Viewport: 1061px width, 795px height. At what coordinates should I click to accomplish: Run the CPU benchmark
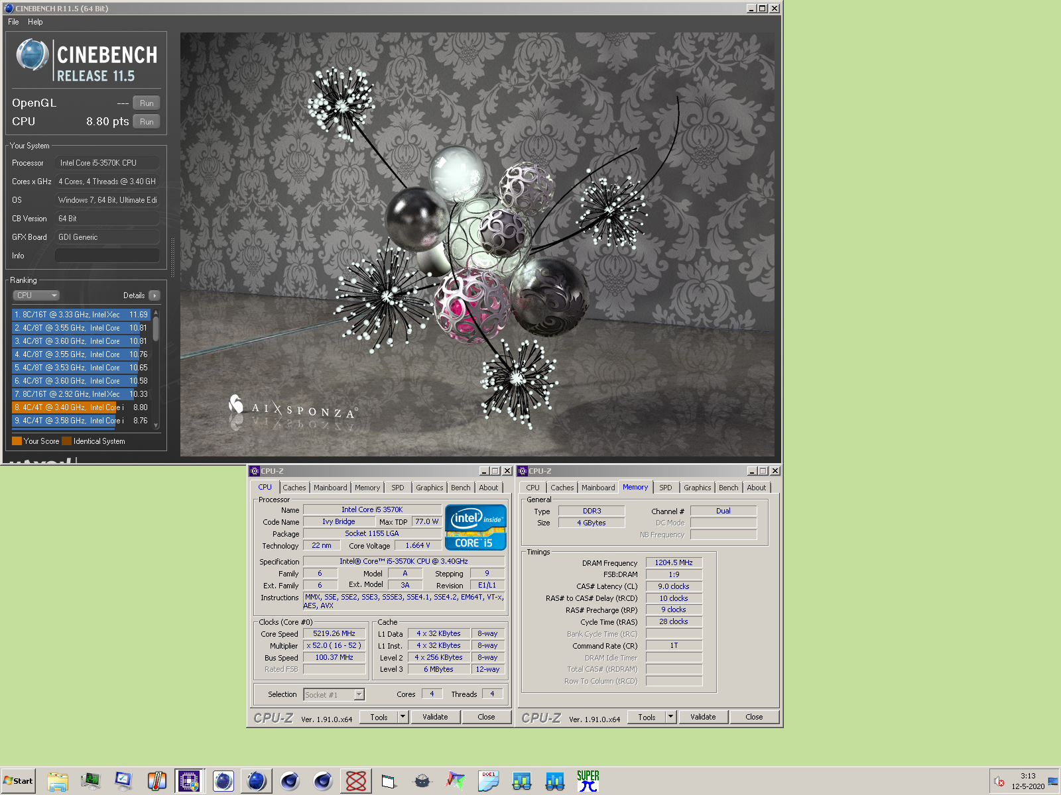pos(147,122)
